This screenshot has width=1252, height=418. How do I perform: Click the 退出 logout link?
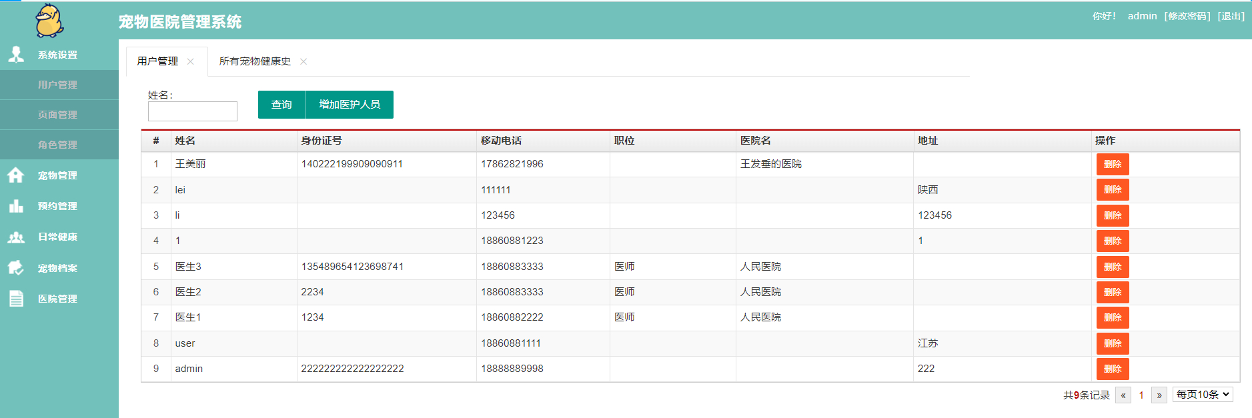tap(1231, 16)
